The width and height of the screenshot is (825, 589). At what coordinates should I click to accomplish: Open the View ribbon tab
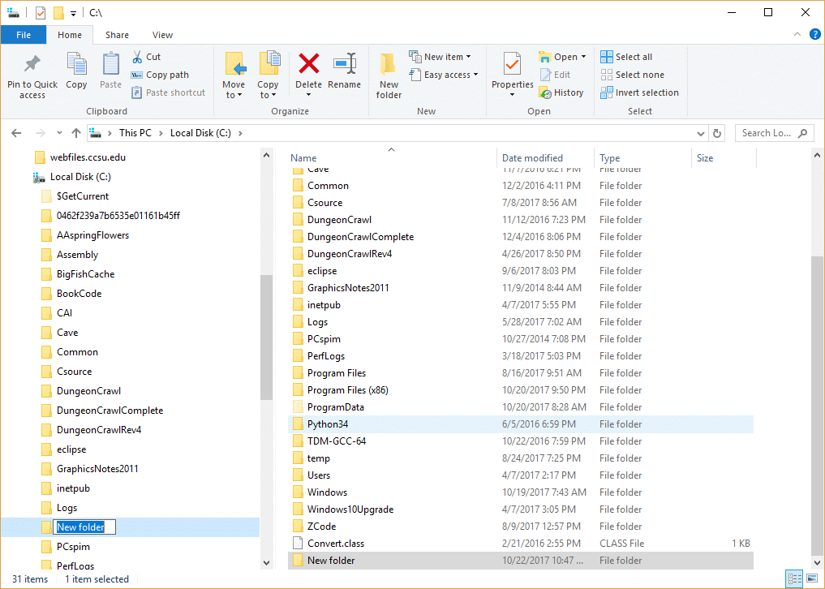click(162, 35)
